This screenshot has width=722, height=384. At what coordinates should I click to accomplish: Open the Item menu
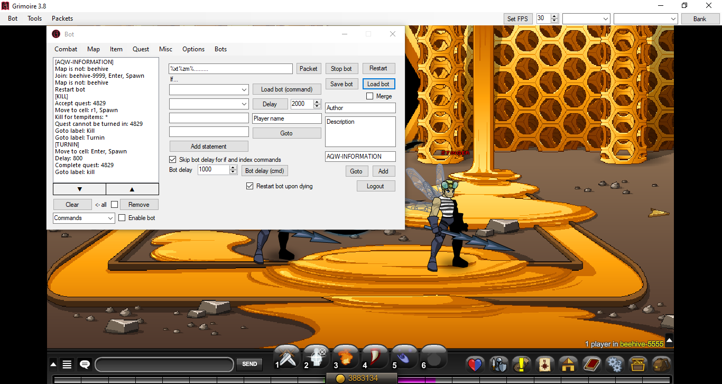coord(116,49)
